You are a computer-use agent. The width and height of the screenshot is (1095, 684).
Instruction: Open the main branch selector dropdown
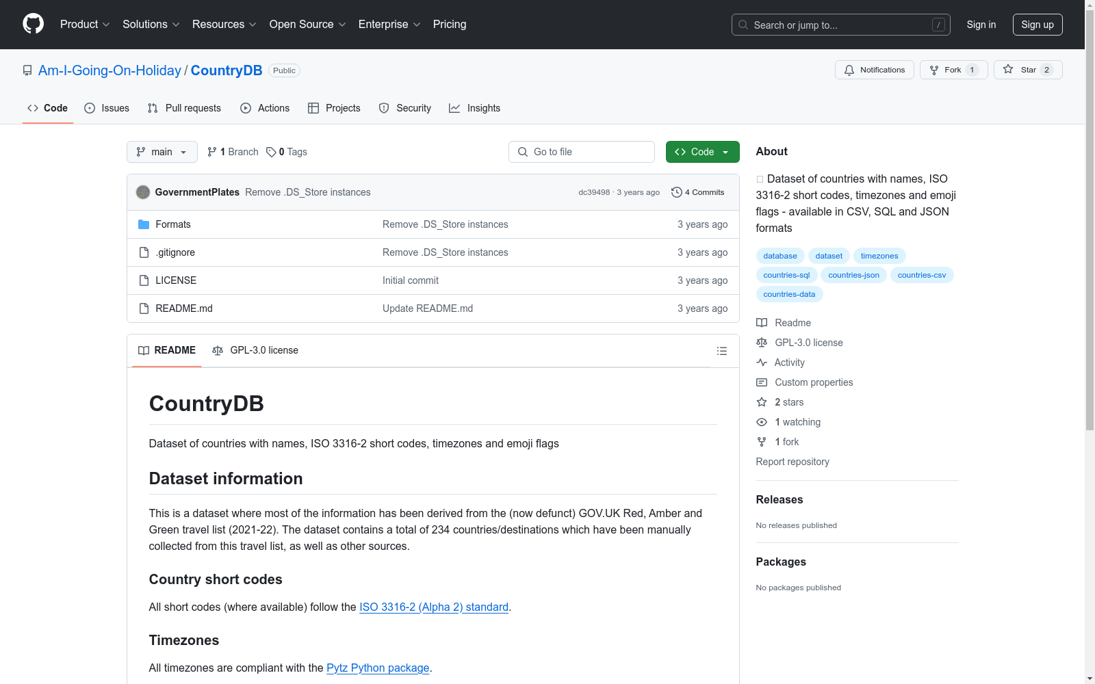[x=162, y=152]
